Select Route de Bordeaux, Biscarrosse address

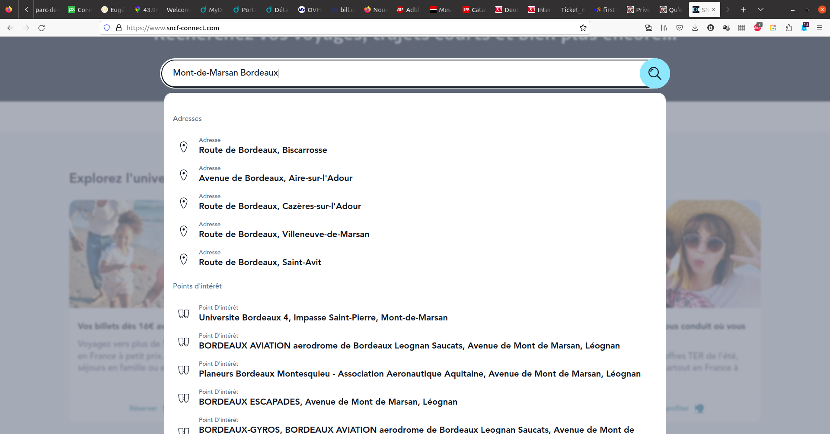(x=415, y=146)
